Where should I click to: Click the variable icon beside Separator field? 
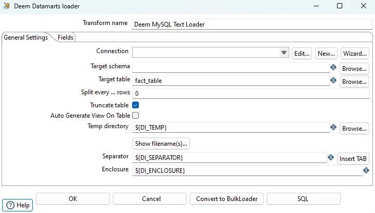[331, 157]
